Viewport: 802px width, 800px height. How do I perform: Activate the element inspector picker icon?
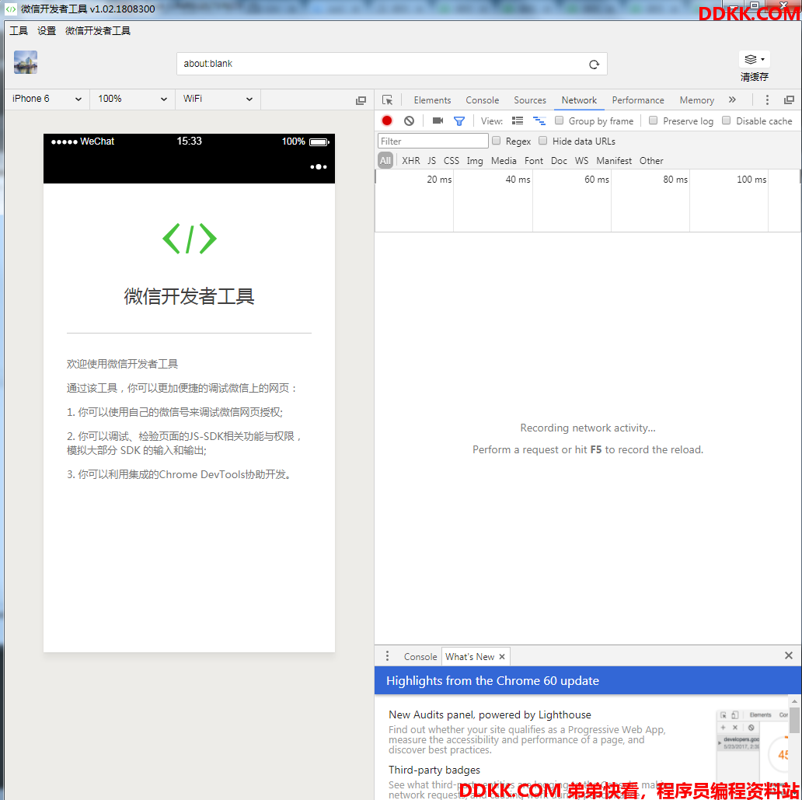(x=387, y=100)
